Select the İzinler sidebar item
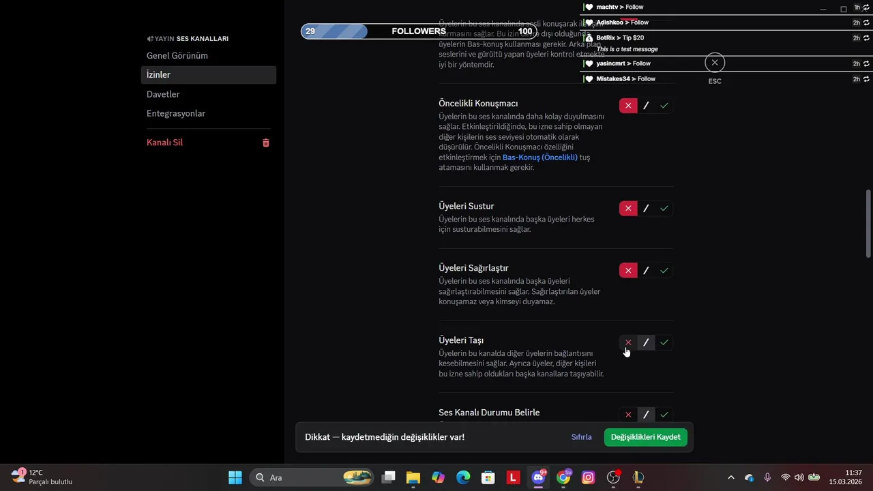Screen dimensions: 873x491 tap(208, 75)
